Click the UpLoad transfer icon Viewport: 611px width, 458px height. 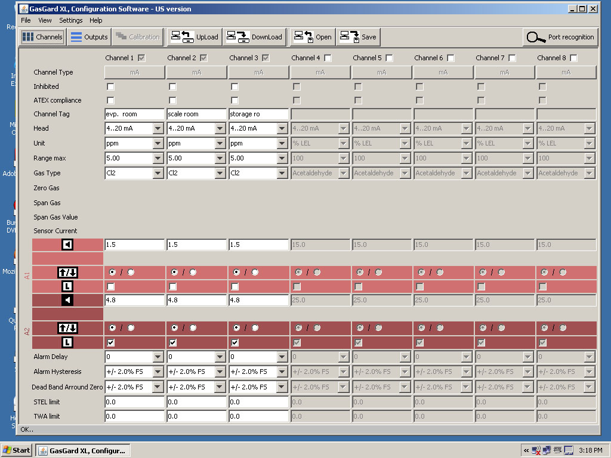tap(183, 37)
